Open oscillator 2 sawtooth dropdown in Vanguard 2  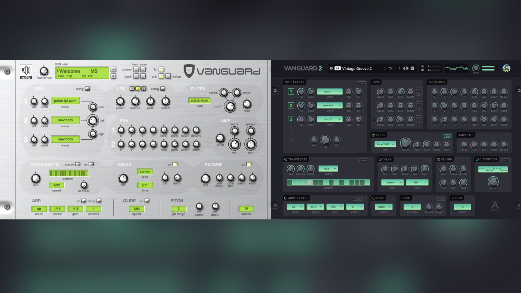click(330, 106)
